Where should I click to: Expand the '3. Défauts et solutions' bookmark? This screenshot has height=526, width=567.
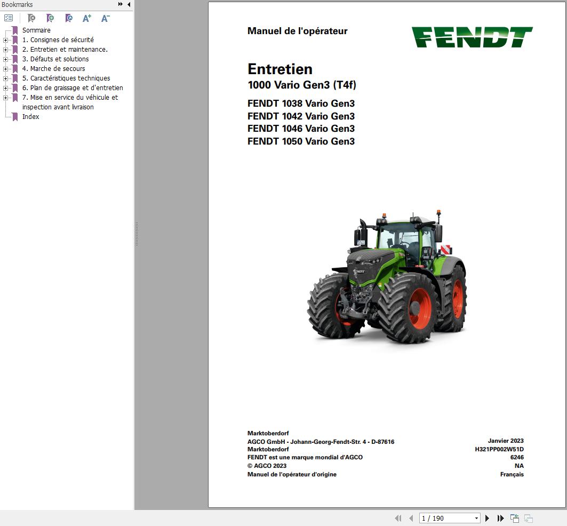tap(5, 59)
